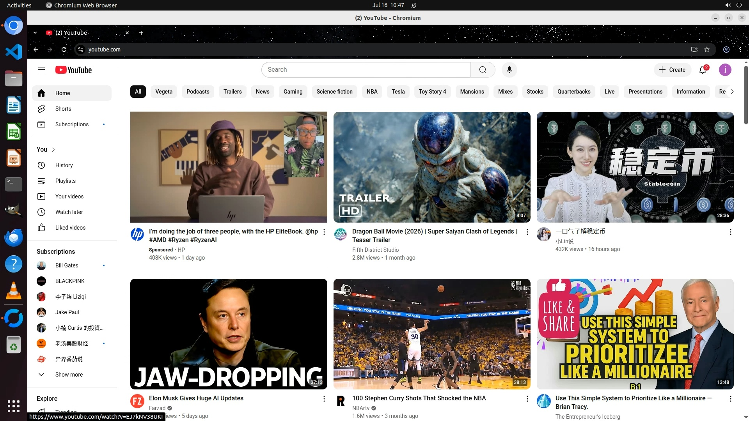The image size is (749, 421).
Task: Open options for Elon Musk video
Action: (324, 399)
